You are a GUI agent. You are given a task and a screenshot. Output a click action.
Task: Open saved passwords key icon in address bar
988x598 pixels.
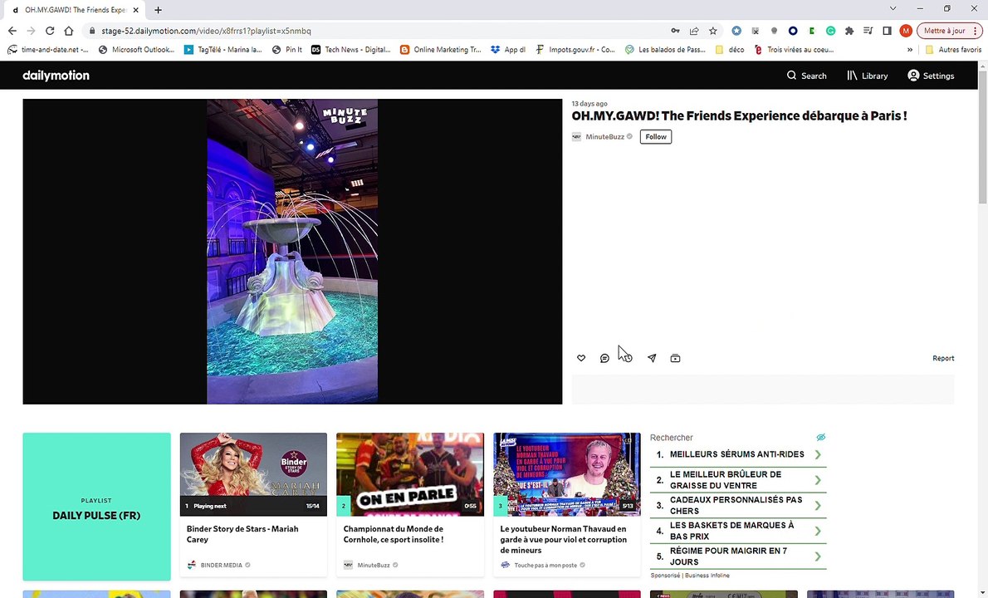click(675, 31)
